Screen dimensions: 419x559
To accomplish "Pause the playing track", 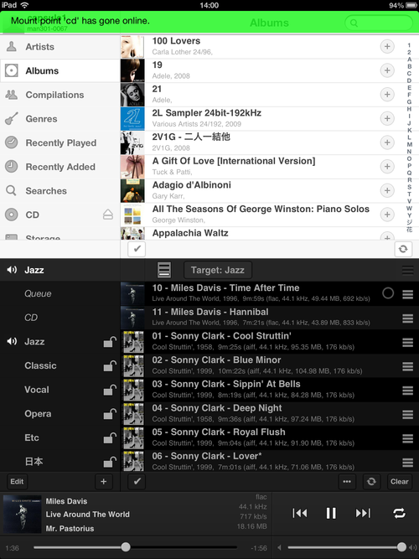I will pyautogui.click(x=331, y=513).
